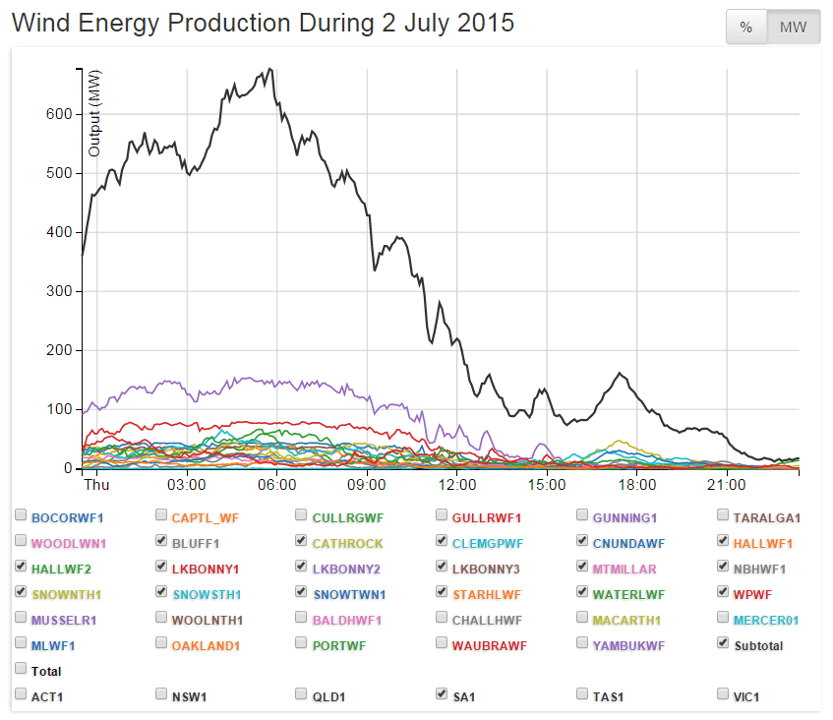Screen dimensions: 833x720
Task: Click the CAPTL_WF legend label
Action: (205, 517)
